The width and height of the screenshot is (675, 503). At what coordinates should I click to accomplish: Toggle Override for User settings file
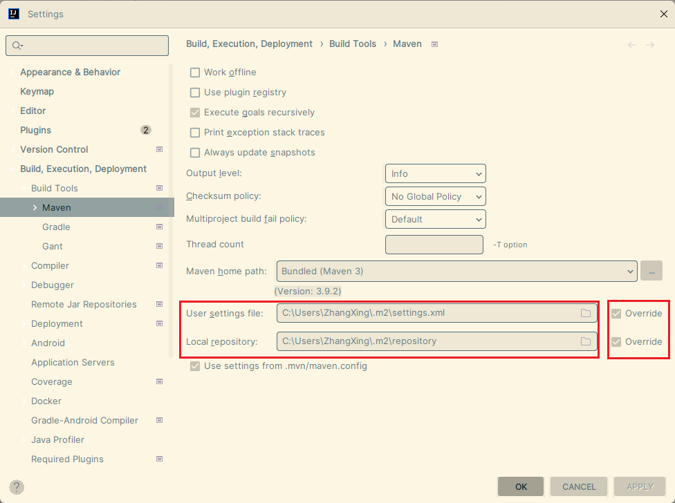point(616,314)
